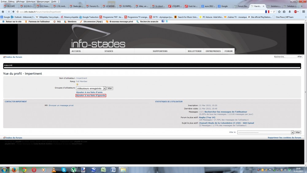Open the file explorer from the taskbar

pyautogui.click(x=123, y=170)
